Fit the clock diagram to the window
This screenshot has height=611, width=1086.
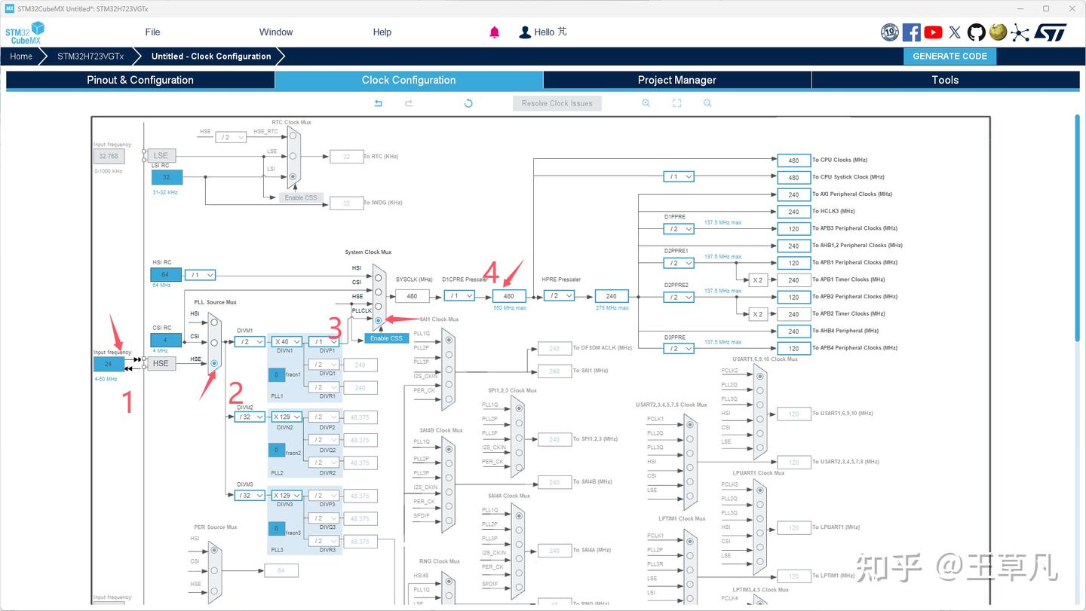tap(676, 103)
